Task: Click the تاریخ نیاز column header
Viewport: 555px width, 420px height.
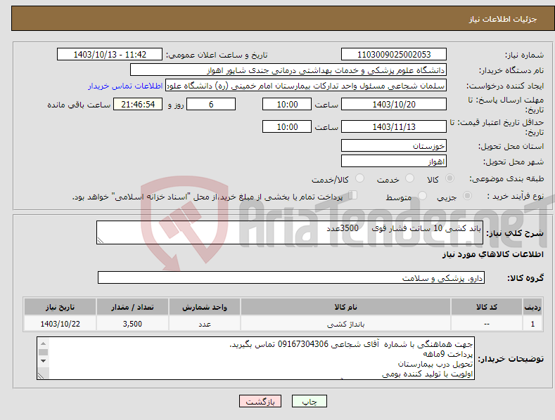Action: tap(60, 307)
